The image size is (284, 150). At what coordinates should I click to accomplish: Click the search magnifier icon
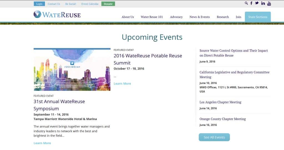coord(246,3)
